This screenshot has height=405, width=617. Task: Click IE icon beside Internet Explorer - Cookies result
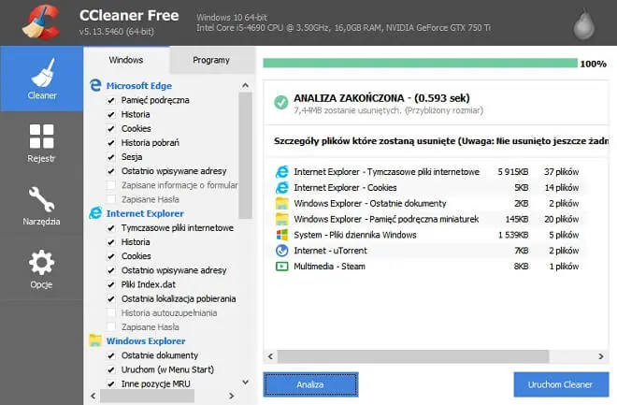click(x=281, y=187)
